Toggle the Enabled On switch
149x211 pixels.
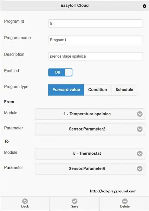(60, 72)
